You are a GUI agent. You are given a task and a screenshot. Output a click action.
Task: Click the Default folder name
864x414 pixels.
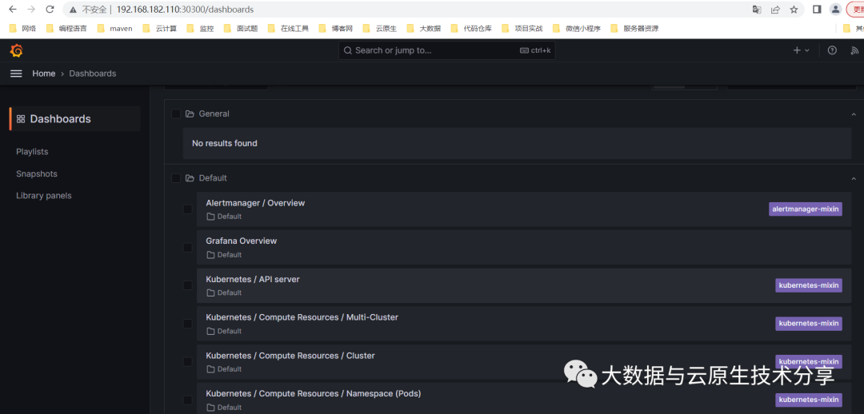tap(213, 178)
